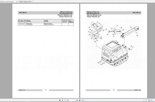155x102 pixels.
Task: Click 'Vibratory Plate cpl.' title on right page
Action: [x=93, y=12]
